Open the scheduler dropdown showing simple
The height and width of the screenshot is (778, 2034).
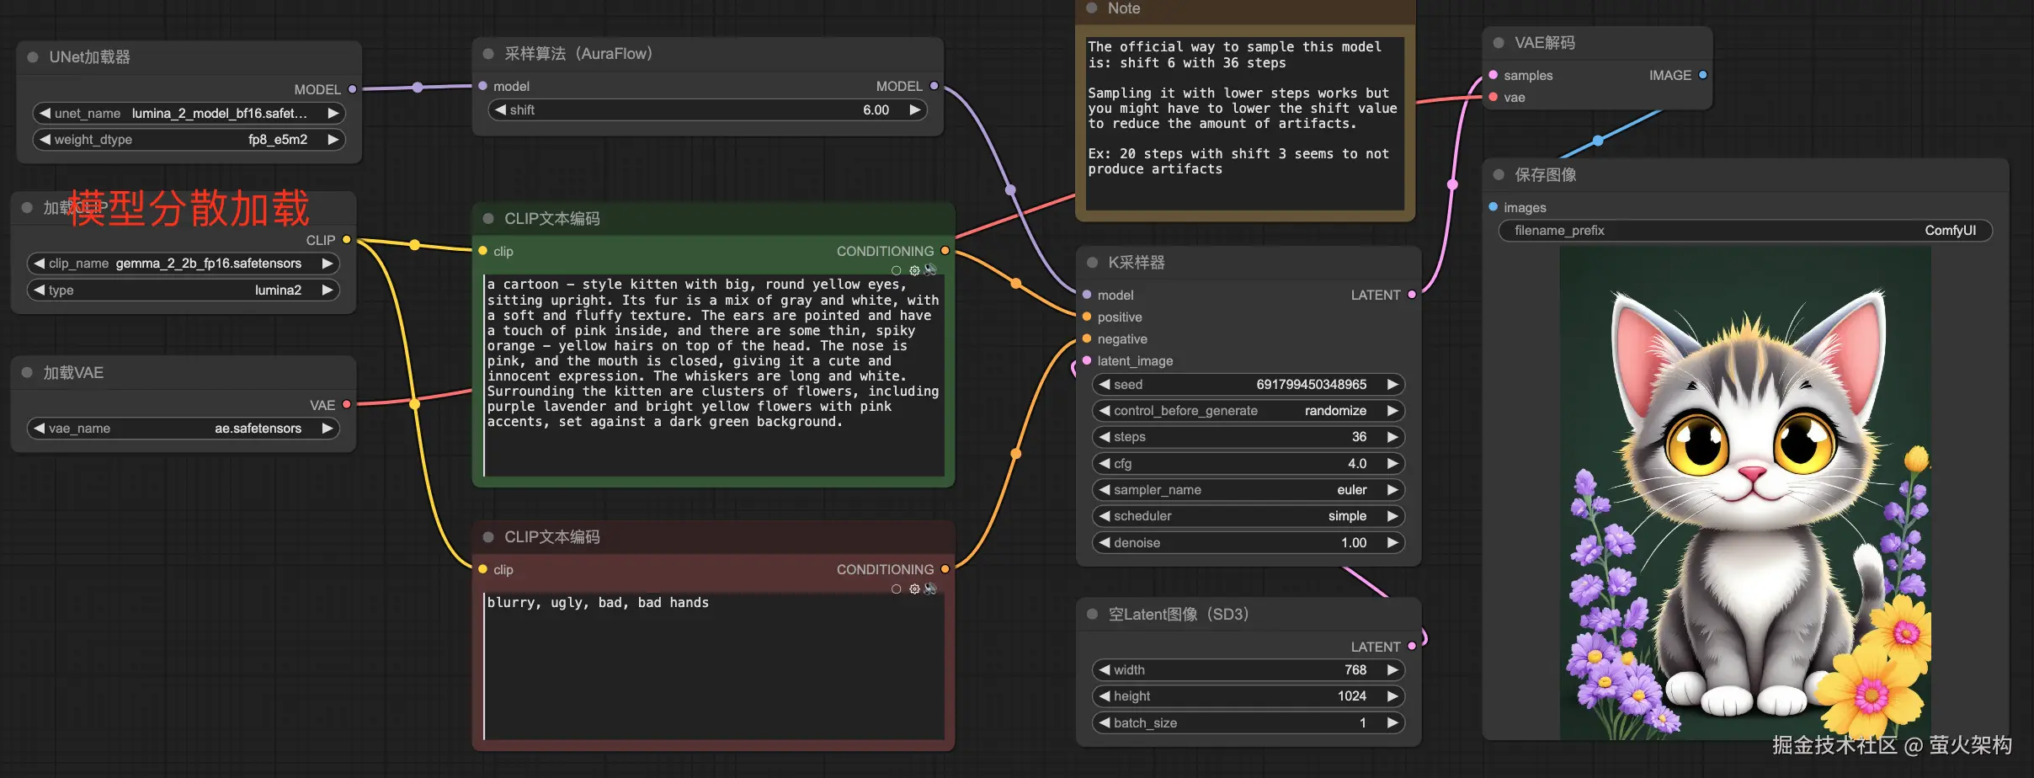[x=1248, y=516]
